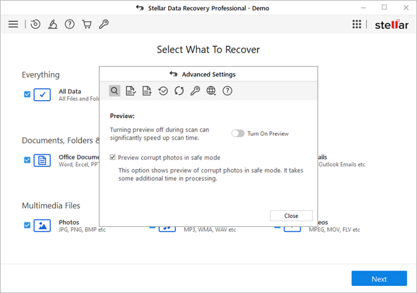Open the microscope tools icon
417x293 pixels.
(x=53, y=24)
